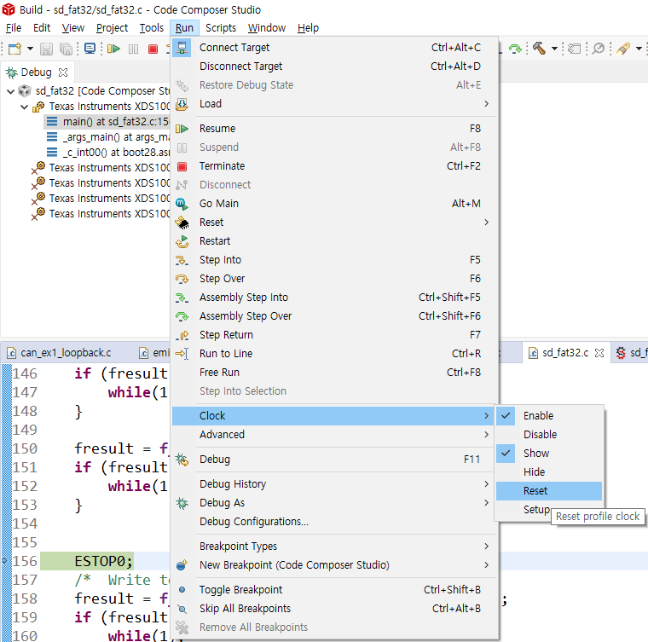Viewport: 648px width, 642px height.
Task: Click the Go Main icon
Action: click(182, 204)
